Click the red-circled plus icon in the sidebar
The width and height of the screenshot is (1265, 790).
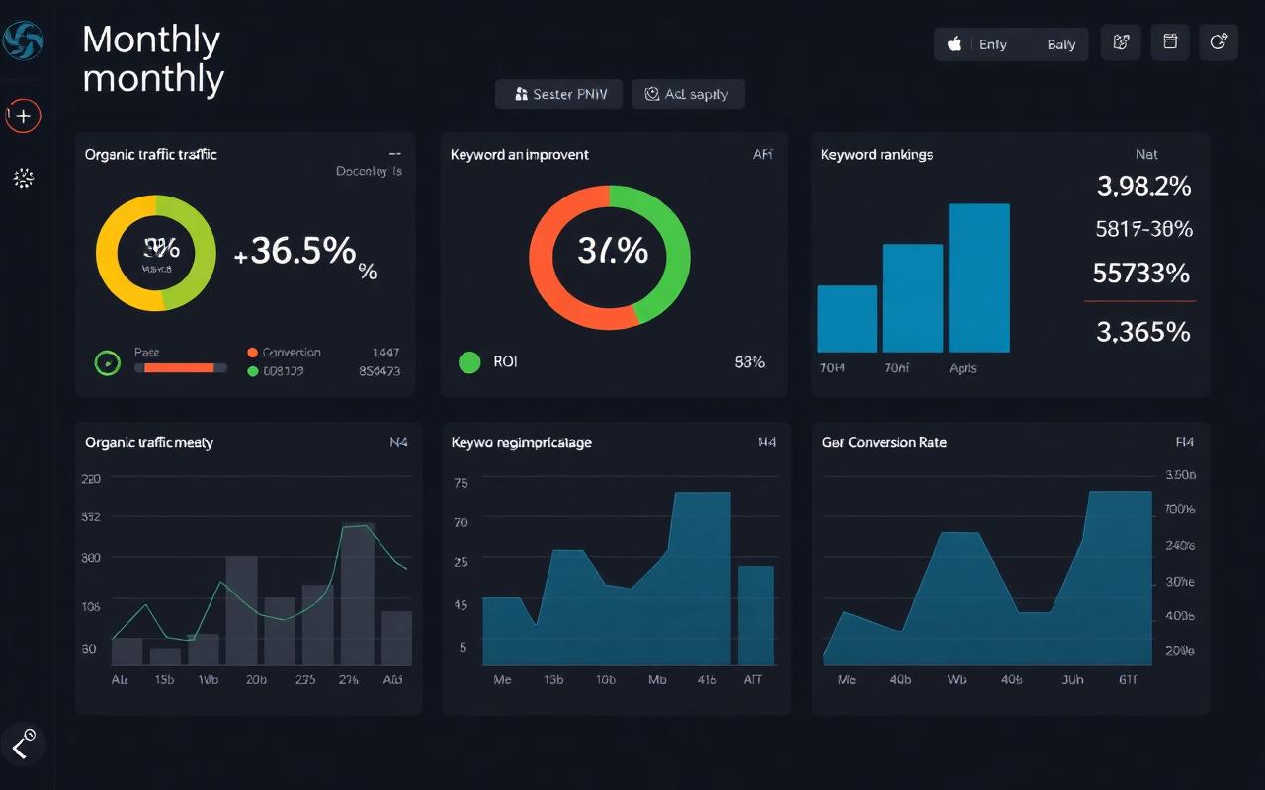click(24, 116)
